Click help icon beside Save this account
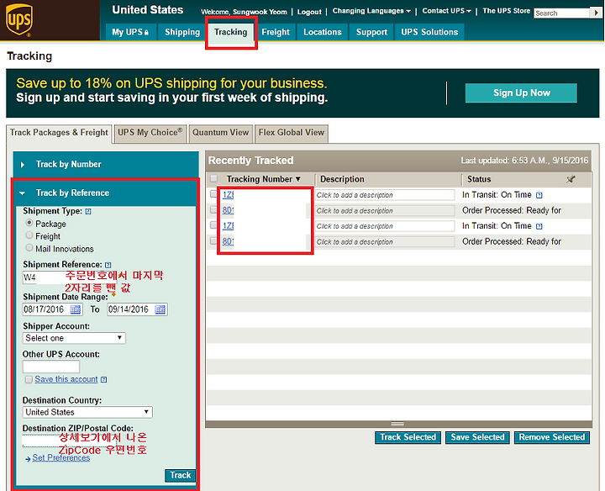 click(104, 380)
